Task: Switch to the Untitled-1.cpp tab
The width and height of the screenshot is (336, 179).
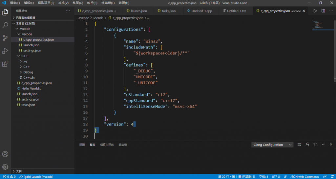Action: click(201, 11)
